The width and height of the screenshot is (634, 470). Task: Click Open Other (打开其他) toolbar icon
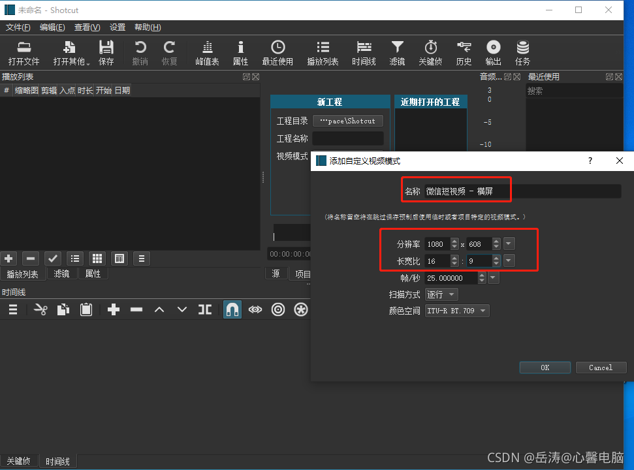pos(70,53)
